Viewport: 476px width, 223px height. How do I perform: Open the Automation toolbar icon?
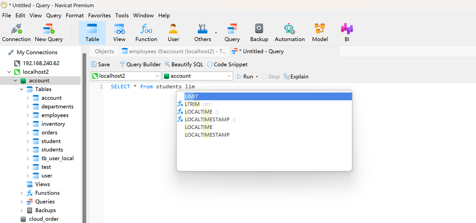[x=290, y=33]
